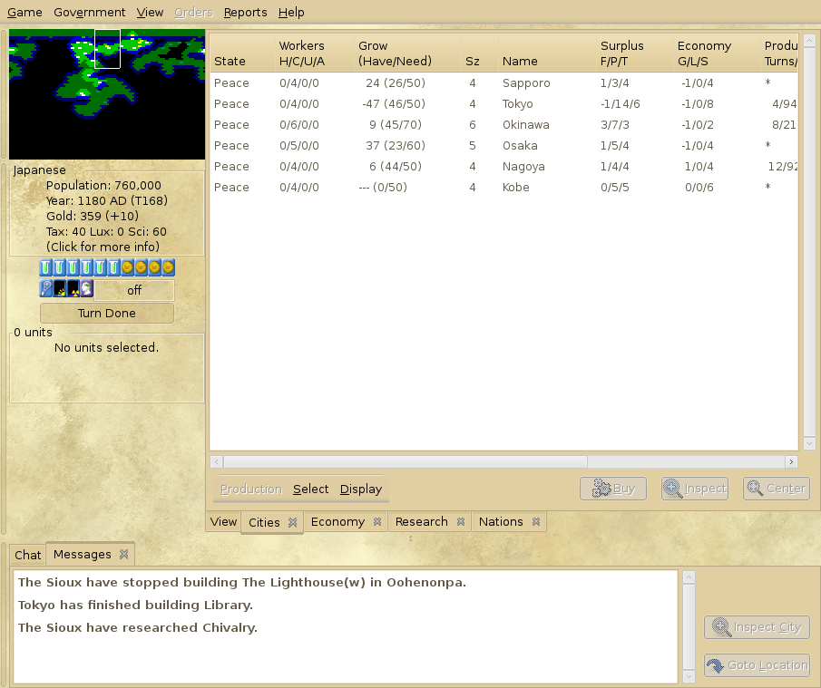The image size is (821, 688).
Task: Sort cities by the Name column
Action: (x=547, y=53)
